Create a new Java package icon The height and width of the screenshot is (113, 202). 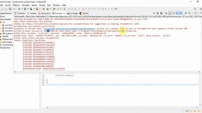coord(44,9)
